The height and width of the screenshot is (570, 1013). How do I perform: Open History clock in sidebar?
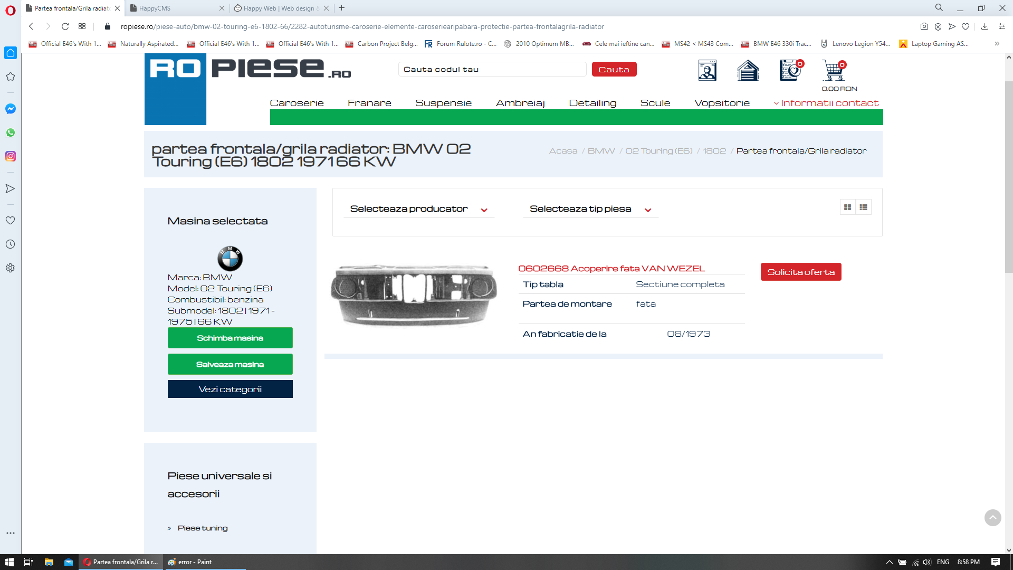pyautogui.click(x=10, y=244)
